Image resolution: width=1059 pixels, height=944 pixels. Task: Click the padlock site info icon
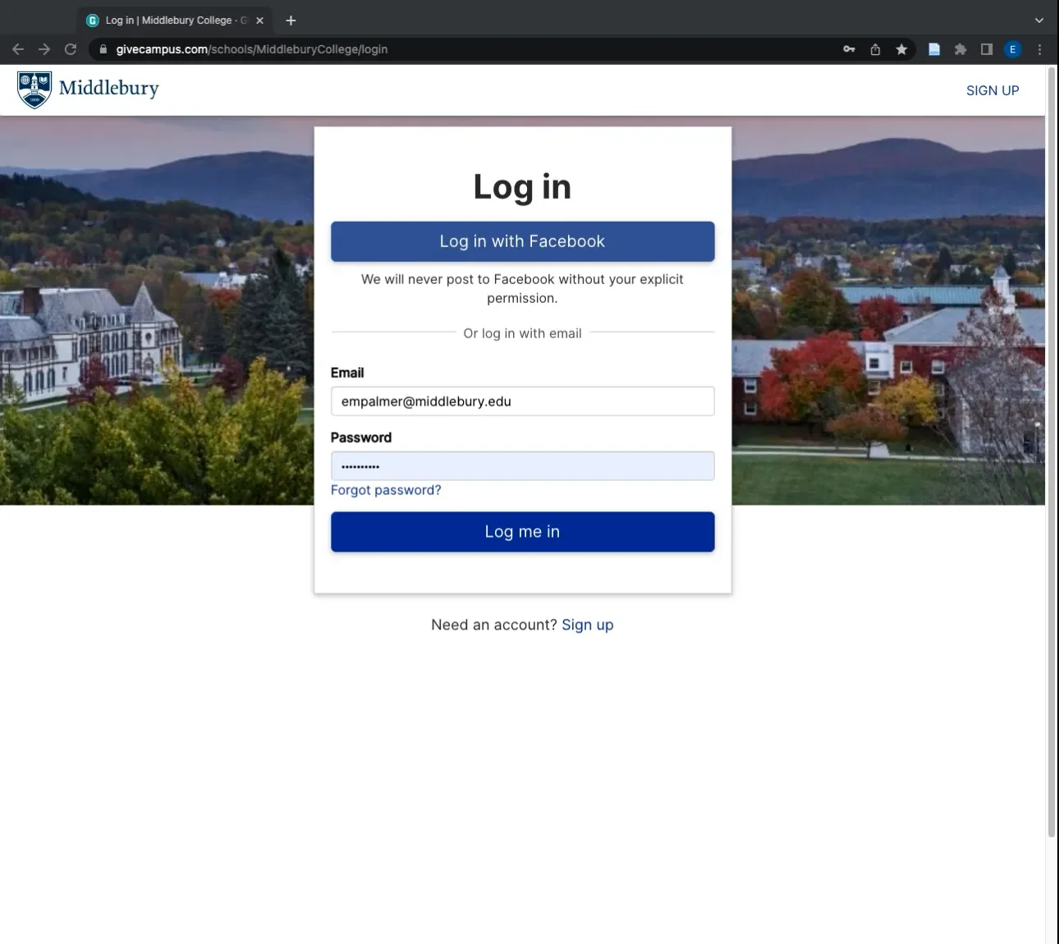click(103, 49)
